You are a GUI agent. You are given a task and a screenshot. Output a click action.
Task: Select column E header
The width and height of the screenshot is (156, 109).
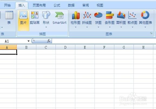click(85, 47)
